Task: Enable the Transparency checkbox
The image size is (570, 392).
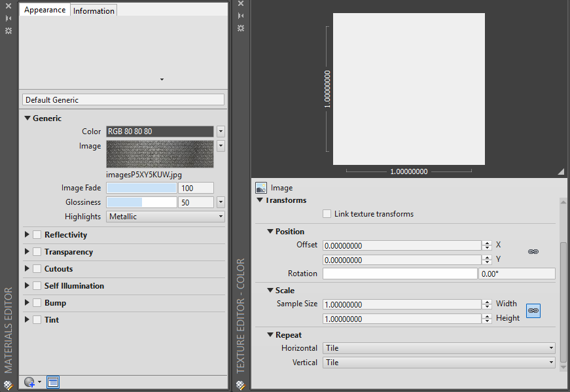Action: [36, 251]
